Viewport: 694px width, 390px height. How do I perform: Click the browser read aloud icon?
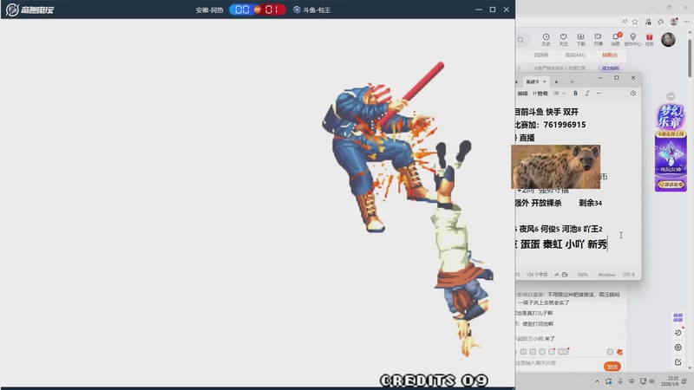pos(625,21)
